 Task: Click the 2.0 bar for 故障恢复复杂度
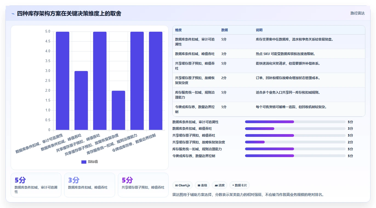click(x=118, y=110)
